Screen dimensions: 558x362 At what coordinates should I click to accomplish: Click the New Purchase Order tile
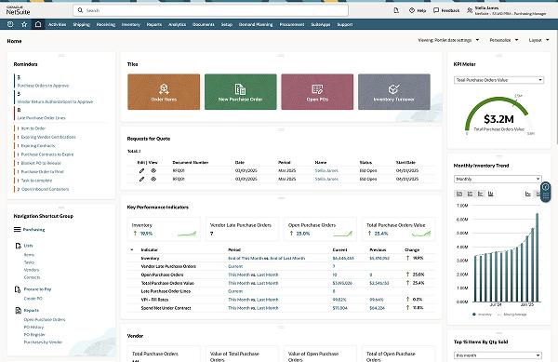pos(241,92)
